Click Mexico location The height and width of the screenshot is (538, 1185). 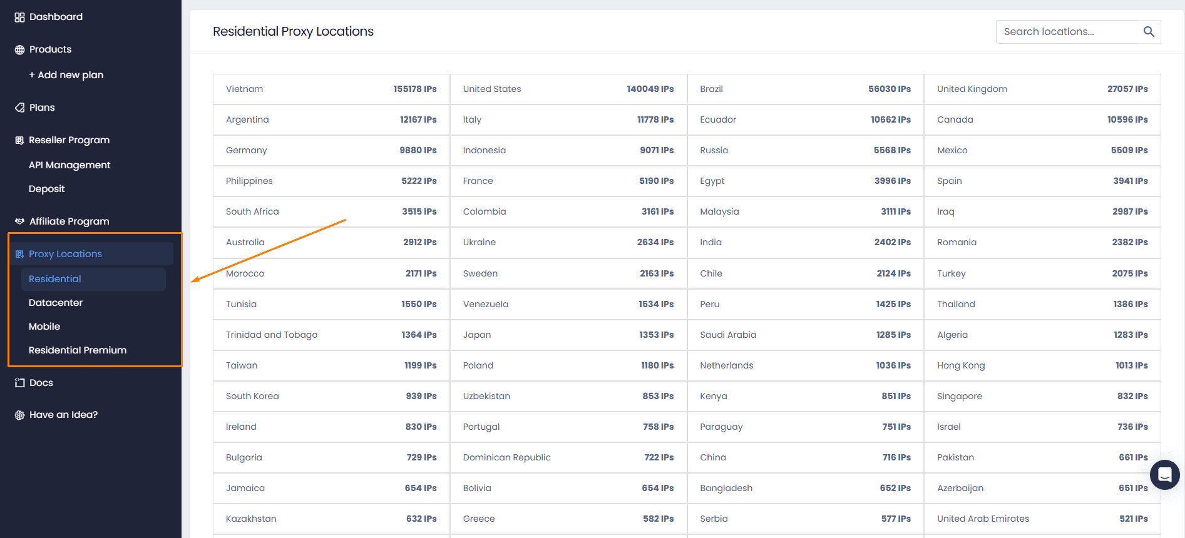click(1042, 150)
